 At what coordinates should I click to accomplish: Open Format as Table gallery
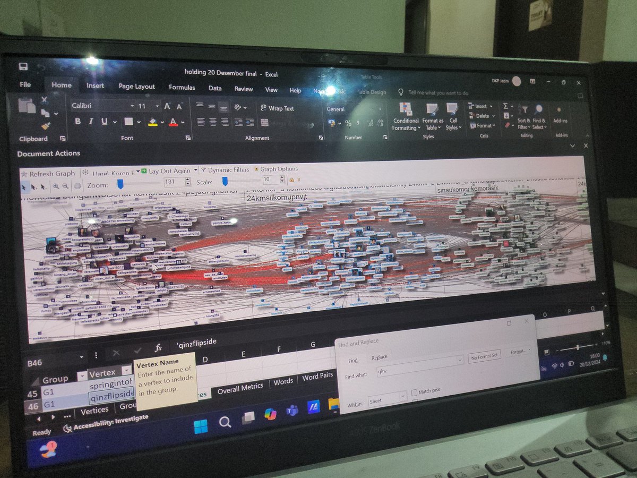433,117
